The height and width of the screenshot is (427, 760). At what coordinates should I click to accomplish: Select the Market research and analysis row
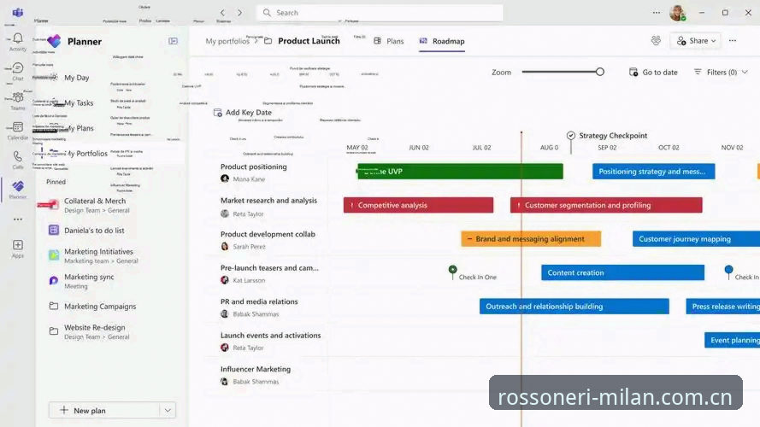(268, 201)
